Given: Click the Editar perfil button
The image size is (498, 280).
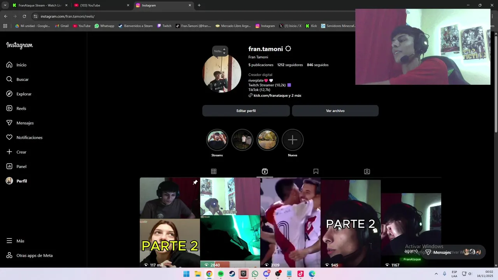Looking at the screenshot, I should [246, 111].
